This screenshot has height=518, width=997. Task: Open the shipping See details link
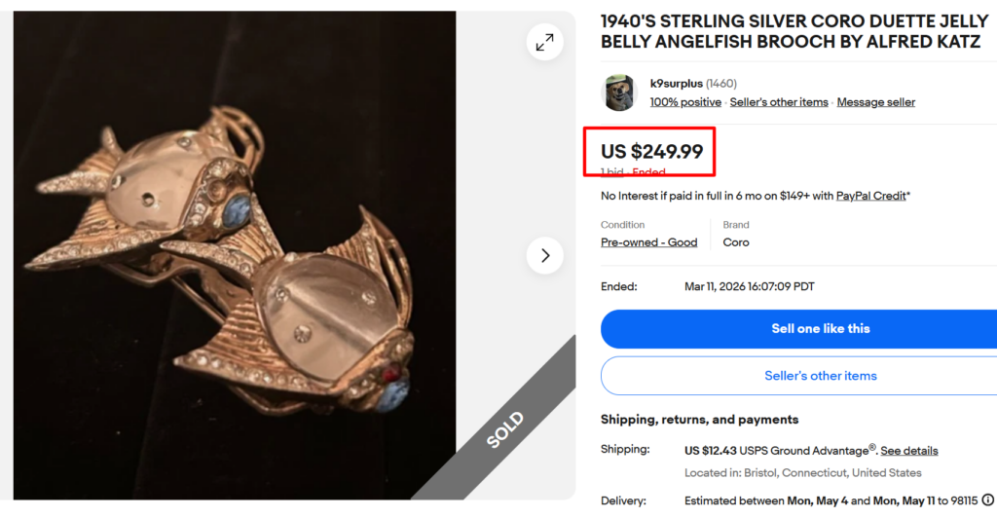909,451
